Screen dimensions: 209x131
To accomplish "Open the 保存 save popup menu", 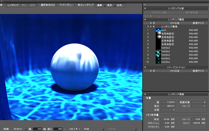I will (x=110, y=5).
